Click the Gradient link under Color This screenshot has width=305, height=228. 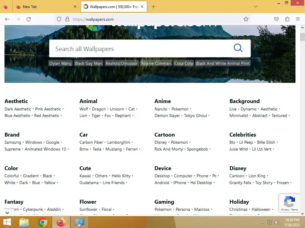(31, 176)
